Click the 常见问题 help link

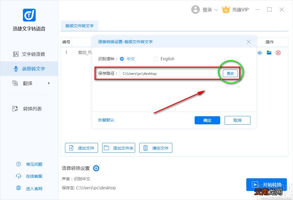tap(34, 164)
